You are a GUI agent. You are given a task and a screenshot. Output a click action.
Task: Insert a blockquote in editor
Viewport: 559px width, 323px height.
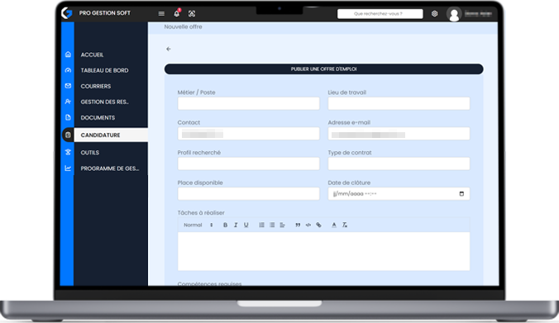(298, 225)
